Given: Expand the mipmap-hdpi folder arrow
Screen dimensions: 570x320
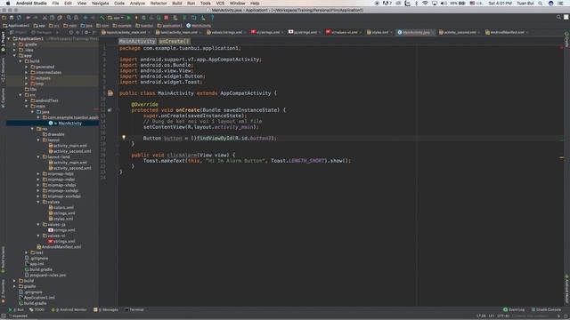Looking at the screenshot, I should [38, 174].
